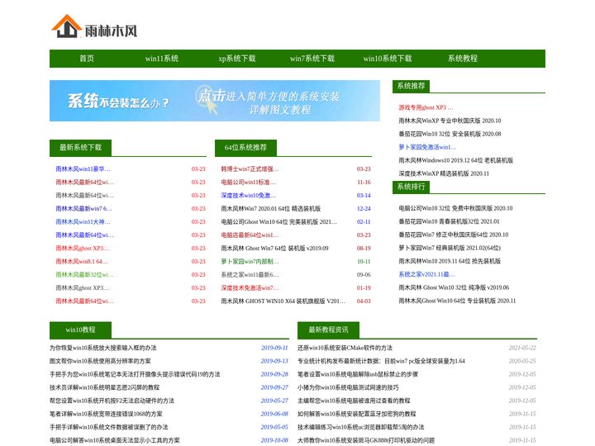Click 深度技术WinXP 精选装机版 2020.11
The image size is (595, 446).
[x=444, y=173]
